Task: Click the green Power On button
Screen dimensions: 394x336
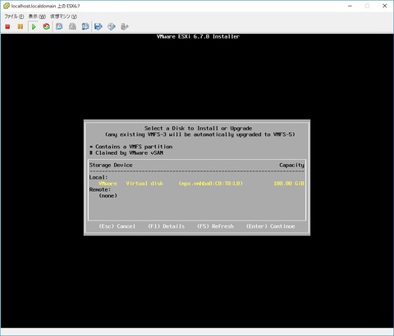Action: click(34, 26)
